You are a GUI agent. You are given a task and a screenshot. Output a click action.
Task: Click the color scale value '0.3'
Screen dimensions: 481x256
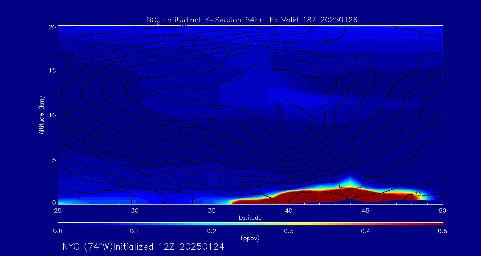point(288,232)
